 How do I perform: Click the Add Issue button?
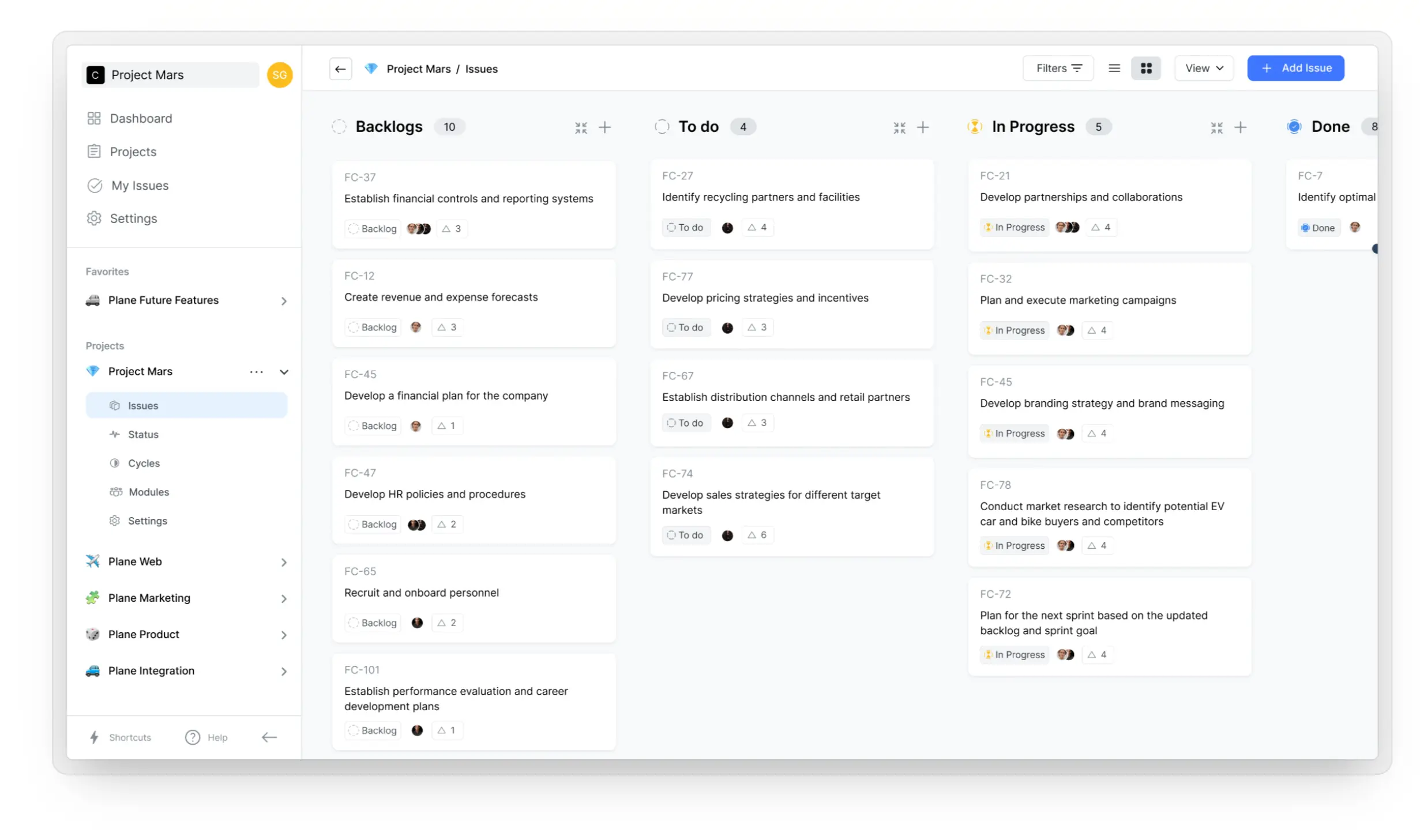tap(1295, 68)
